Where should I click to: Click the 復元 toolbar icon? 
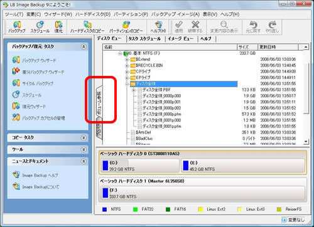click(x=58, y=27)
